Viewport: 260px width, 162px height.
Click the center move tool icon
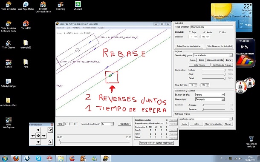tap(38, 136)
